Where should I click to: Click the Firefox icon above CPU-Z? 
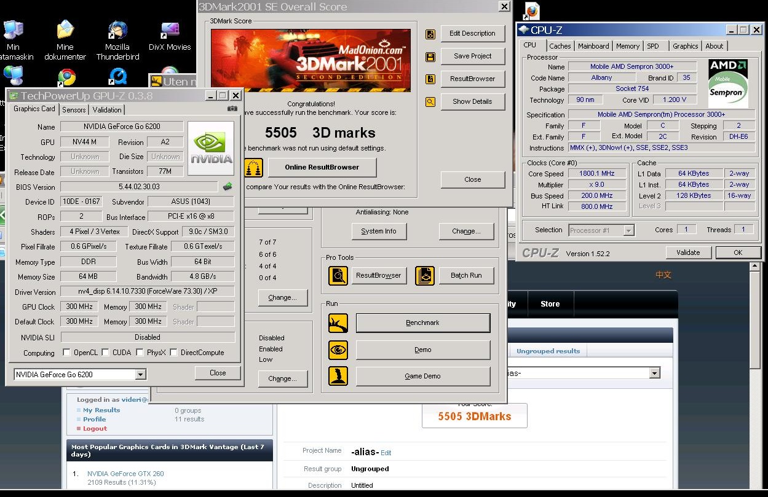pos(532,11)
